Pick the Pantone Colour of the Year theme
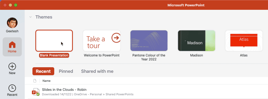Image resolution: width=268 pixels, height=99 pixels. pos(149,41)
